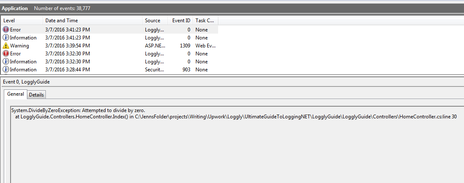Click the Error icon for the 3:41:23 PM event
464x183 pixels.
(6, 30)
